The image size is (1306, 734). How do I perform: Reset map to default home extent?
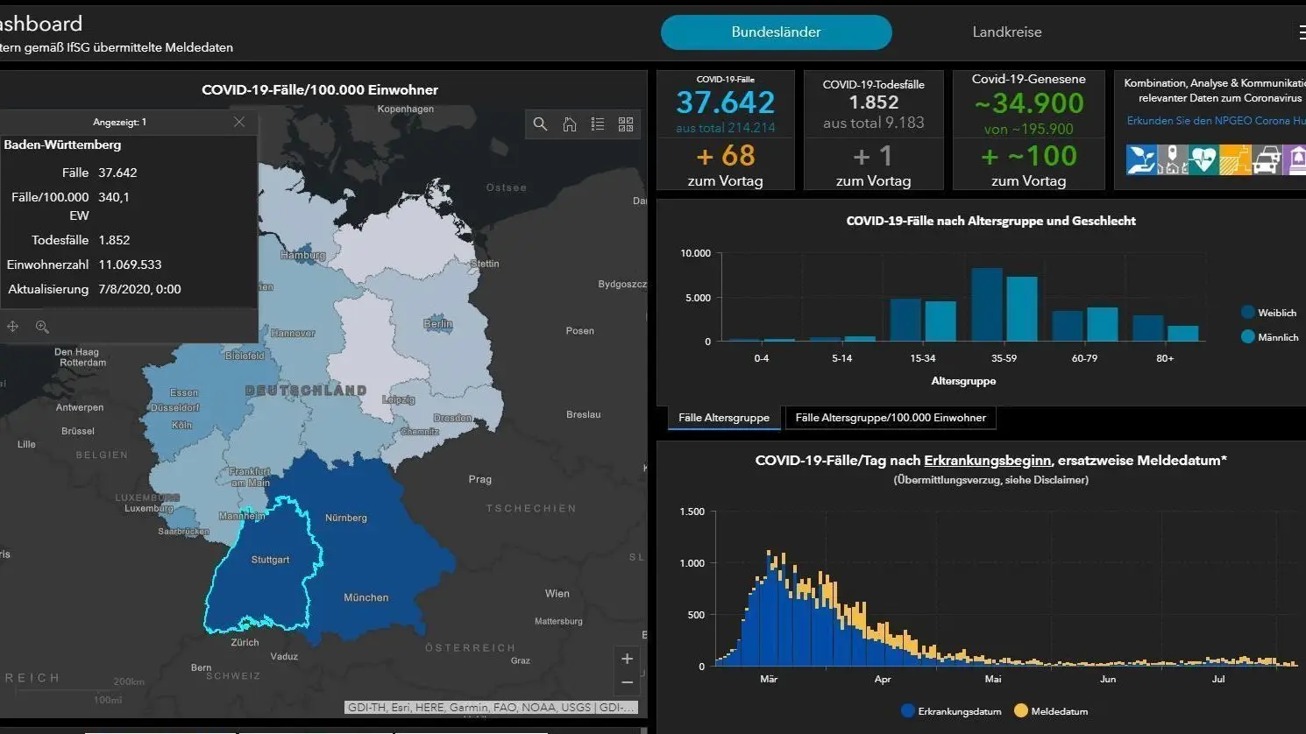[570, 124]
